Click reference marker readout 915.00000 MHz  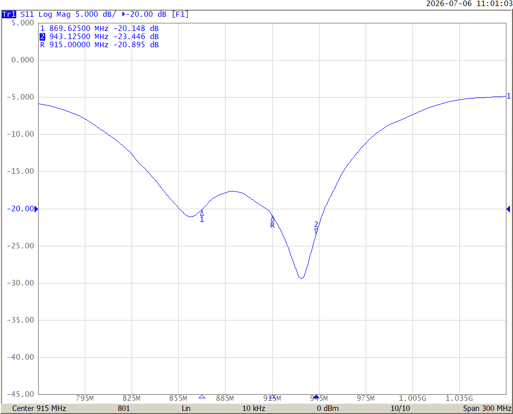pyautogui.click(x=99, y=45)
